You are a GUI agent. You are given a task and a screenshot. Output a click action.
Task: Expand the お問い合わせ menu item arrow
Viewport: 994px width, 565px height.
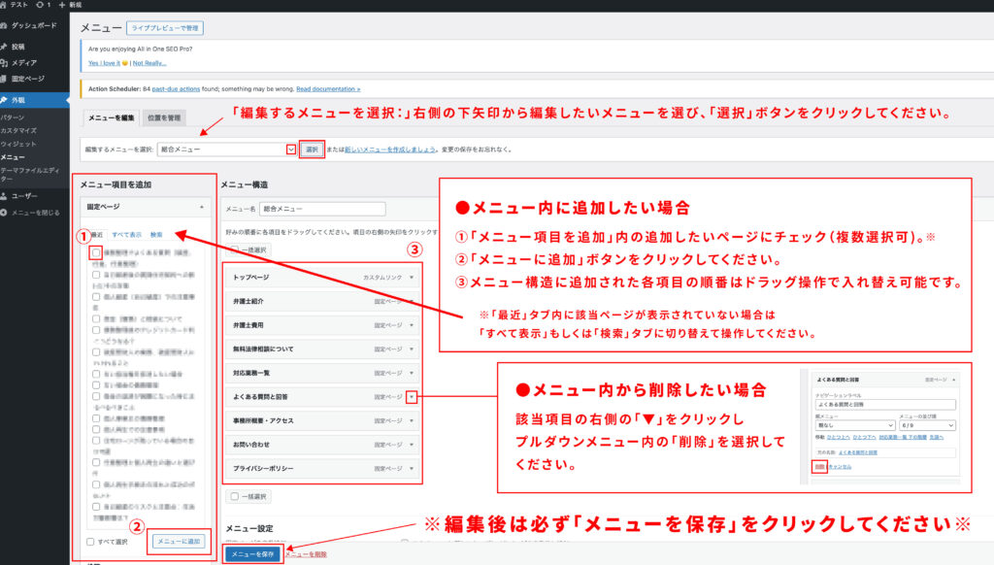point(412,445)
